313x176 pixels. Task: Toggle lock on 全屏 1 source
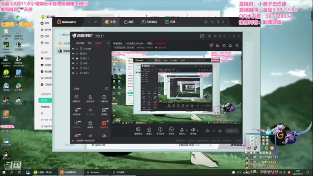click(77, 73)
